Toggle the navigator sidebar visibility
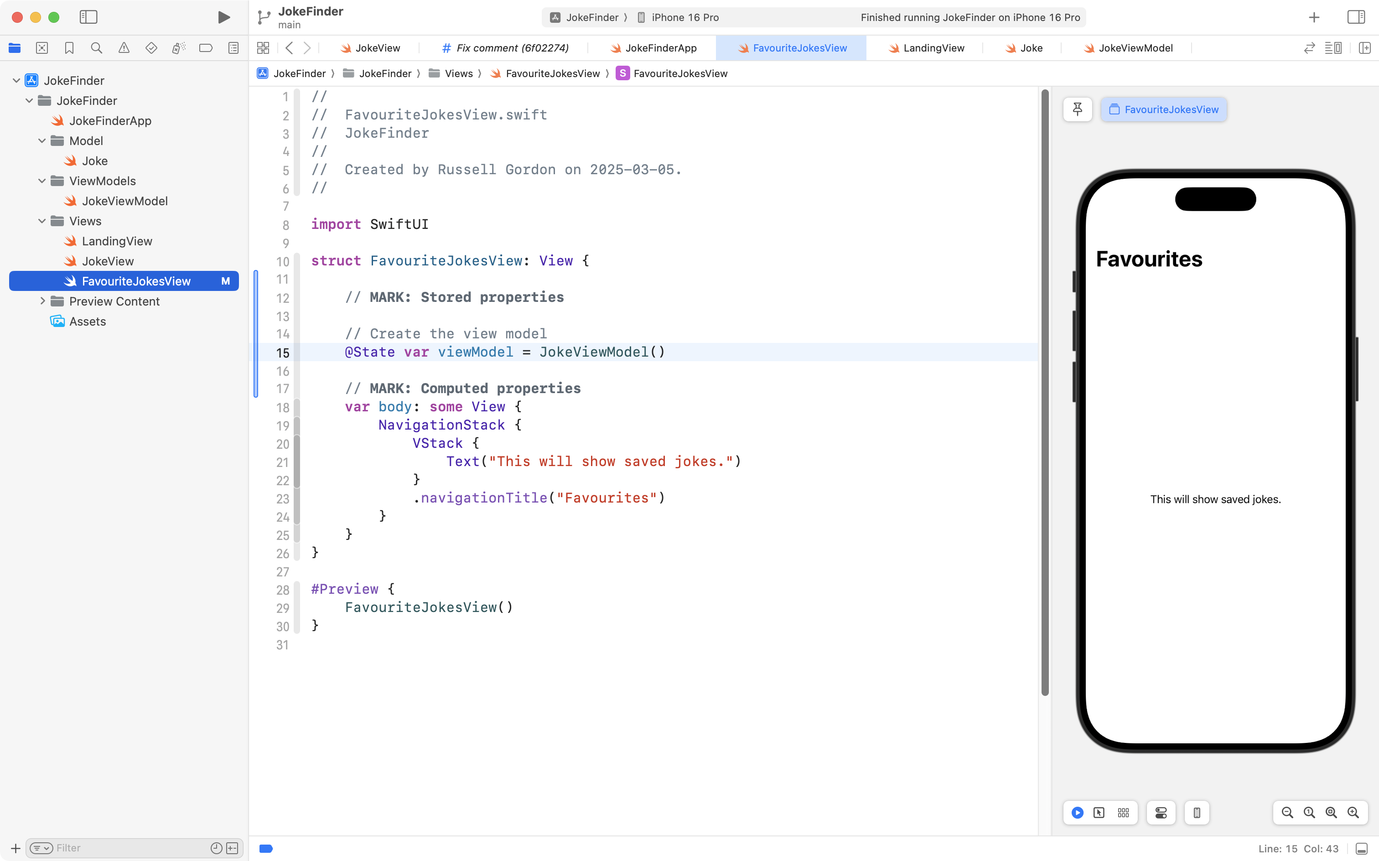This screenshot has height=861, width=1379. click(x=88, y=17)
